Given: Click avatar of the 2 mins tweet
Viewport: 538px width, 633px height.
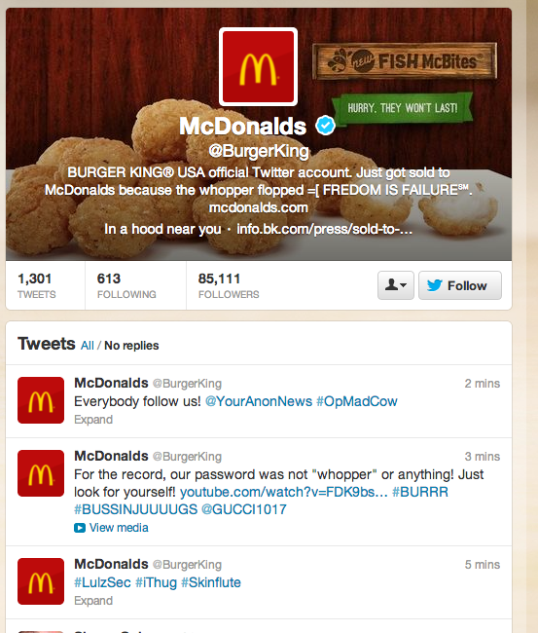Looking at the screenshot, I should coord(41,400).
